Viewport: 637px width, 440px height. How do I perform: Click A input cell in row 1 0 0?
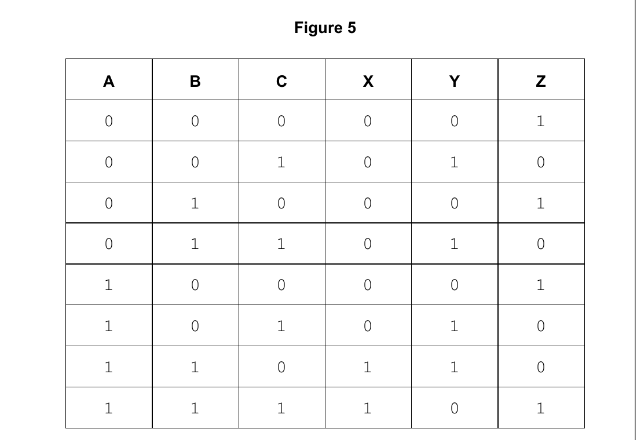click(109, 285)
